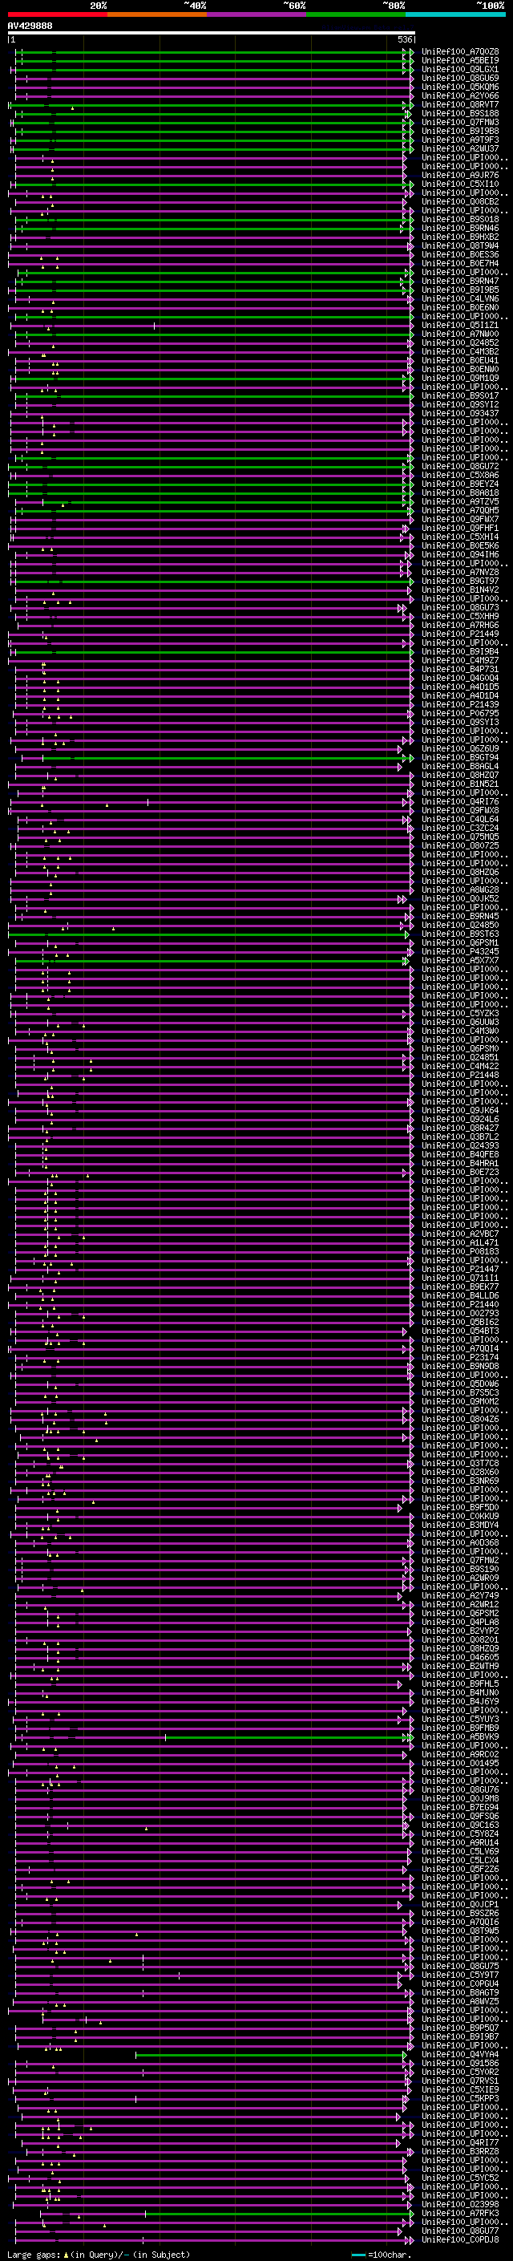
Task: Click the cyan ~100% identity legend segment
Action: tap(456, 14)
